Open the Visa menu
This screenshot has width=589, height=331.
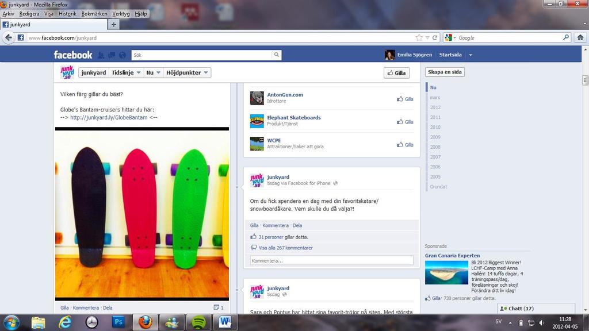49,14
